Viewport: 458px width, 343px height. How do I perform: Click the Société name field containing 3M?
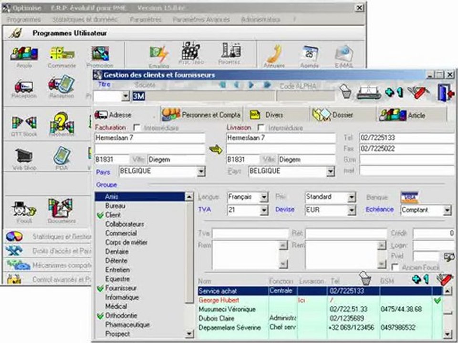tap(204, 96)
